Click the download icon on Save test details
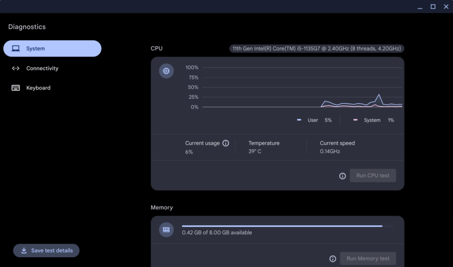The width and height of the screenshot is (453, 267). click(x=24, y=251)
